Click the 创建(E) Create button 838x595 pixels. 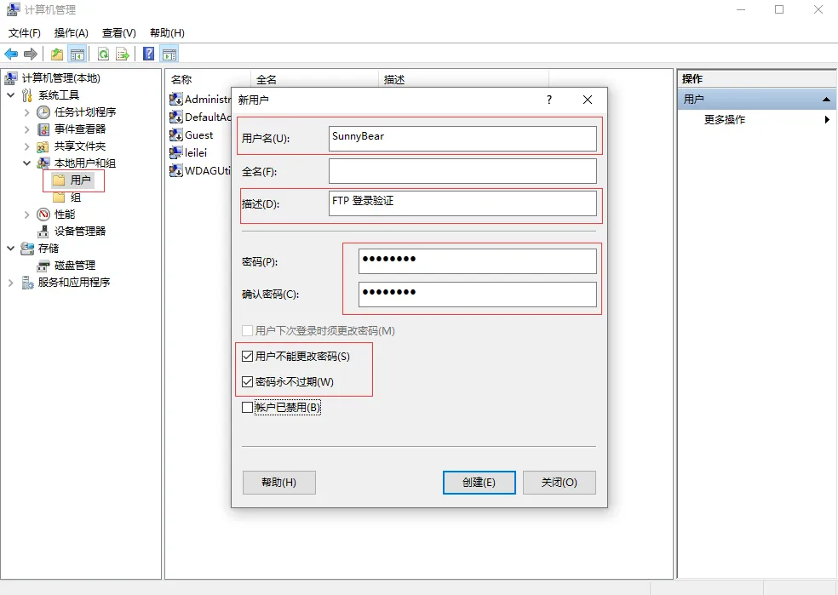pyautogui.click(x=479, y=483)
